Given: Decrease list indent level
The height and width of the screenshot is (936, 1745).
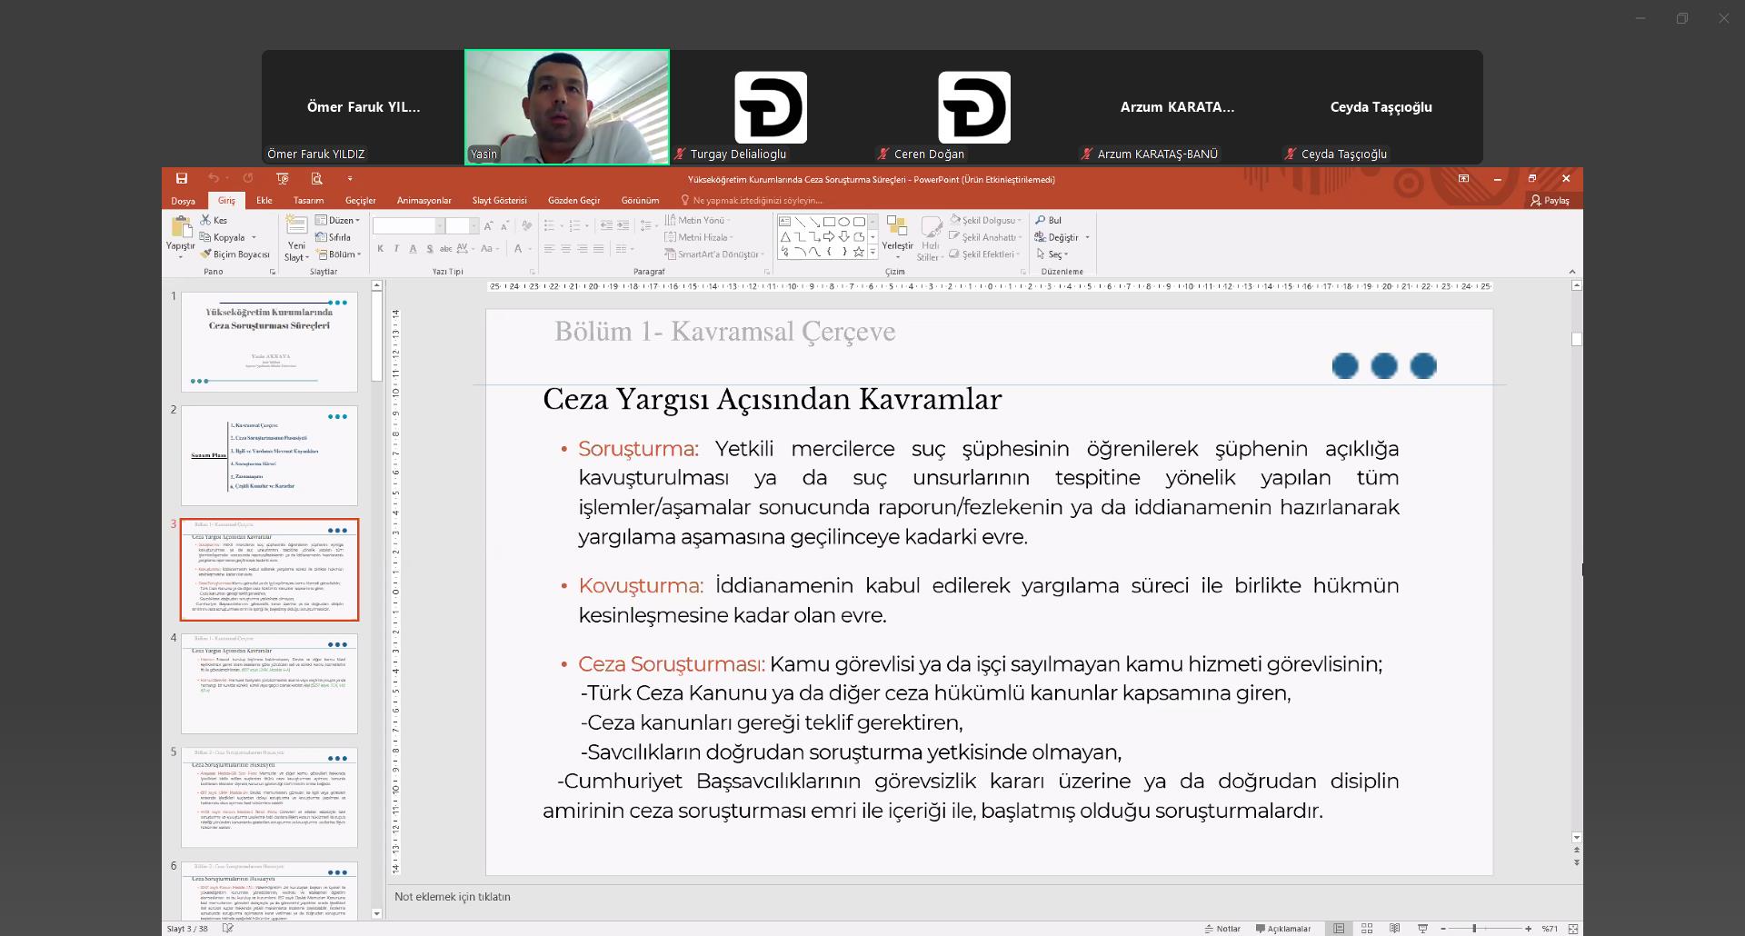Looking at the screenshot, I should (x=607, y=225).
